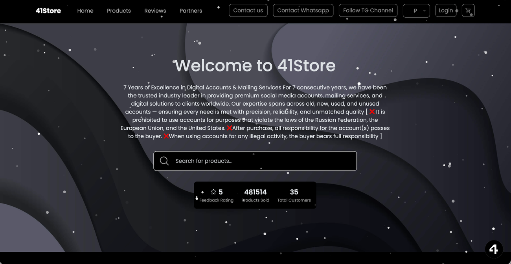Click the Contact Whatsapp button

[x=303, y=11]
